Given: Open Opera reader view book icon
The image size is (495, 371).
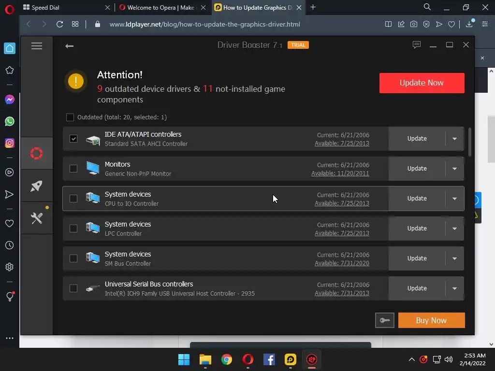Looking at the screenshot, I should tap(388, 24).
